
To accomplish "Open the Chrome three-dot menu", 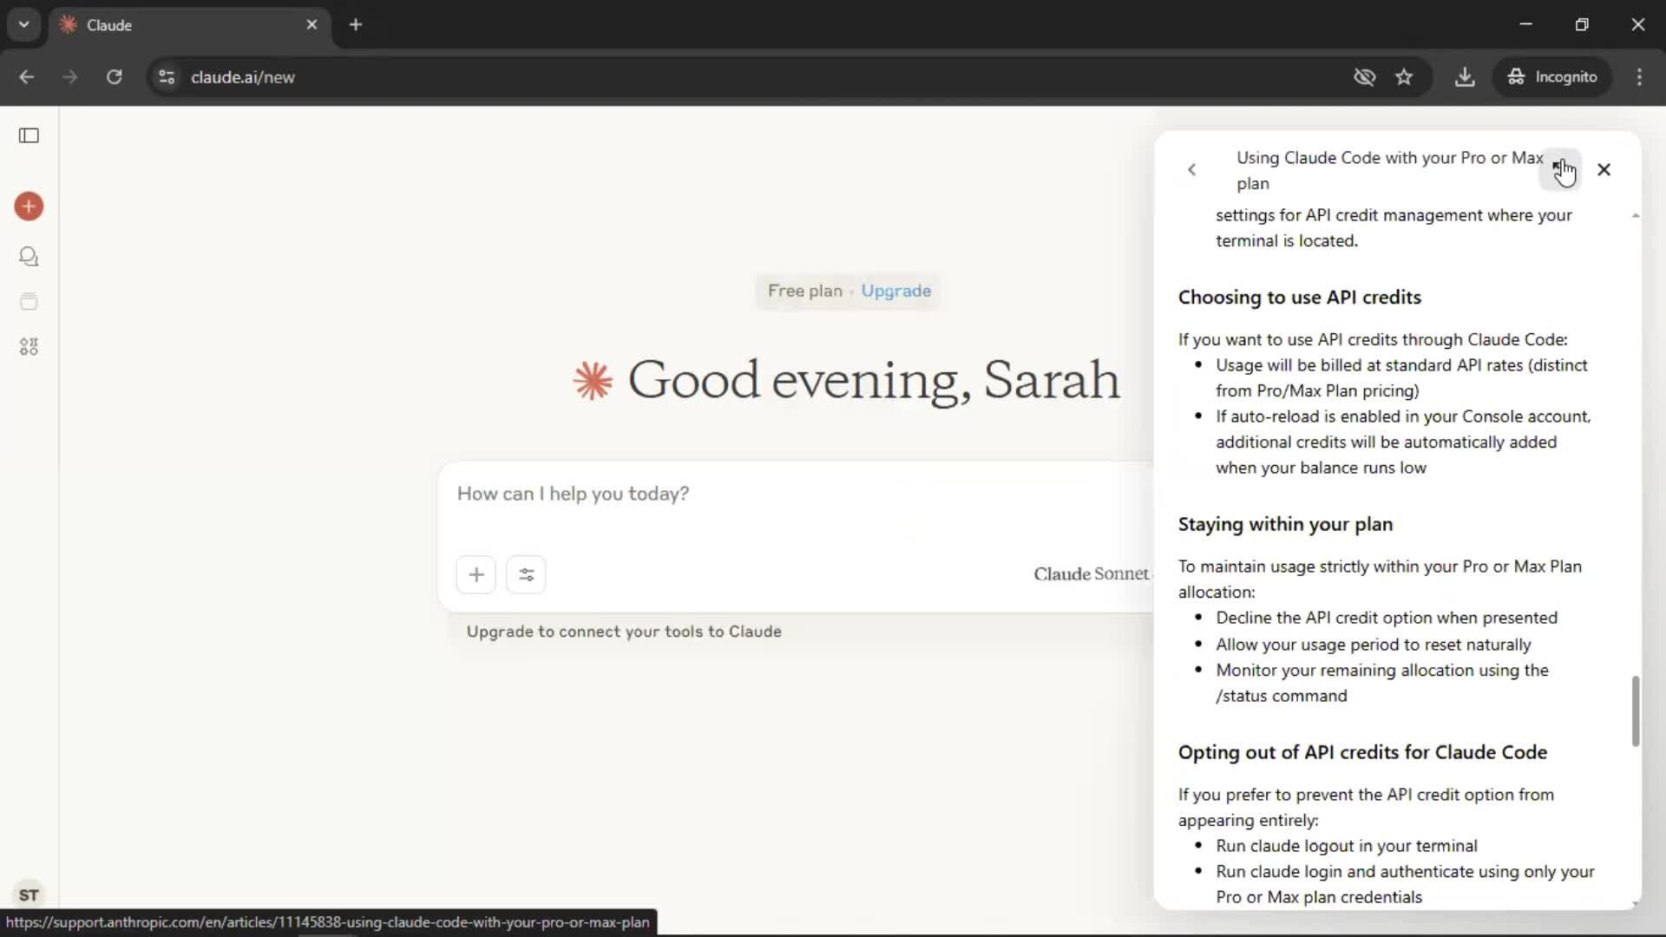I will tap(1639, 77).
